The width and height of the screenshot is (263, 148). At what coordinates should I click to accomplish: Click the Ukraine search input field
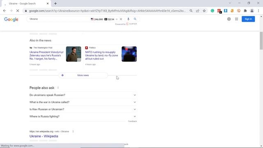[59, 19]
